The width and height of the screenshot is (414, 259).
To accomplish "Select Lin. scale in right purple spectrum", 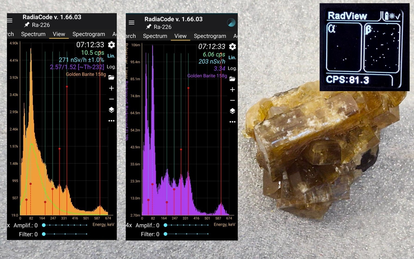I will (x=232, y=57).
